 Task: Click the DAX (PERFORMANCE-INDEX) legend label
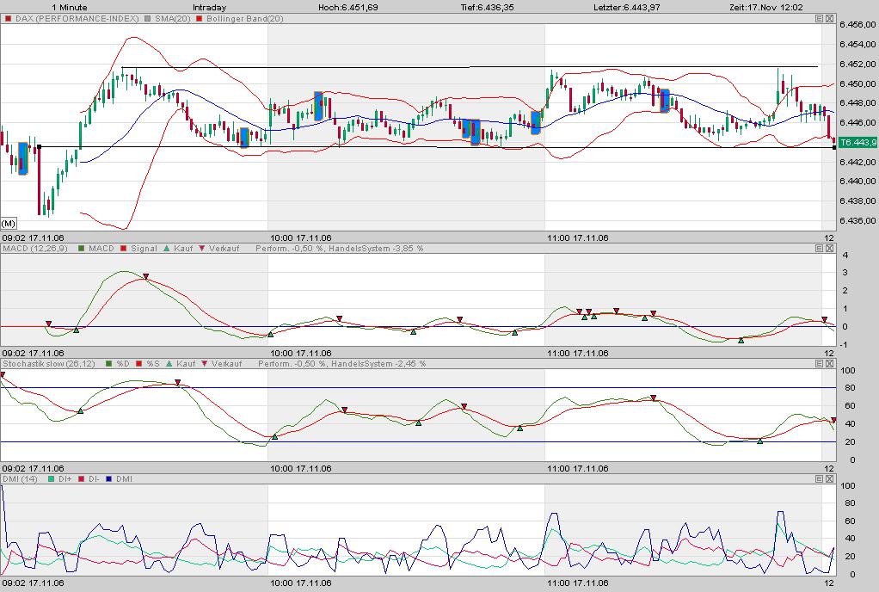coord(77,19)
